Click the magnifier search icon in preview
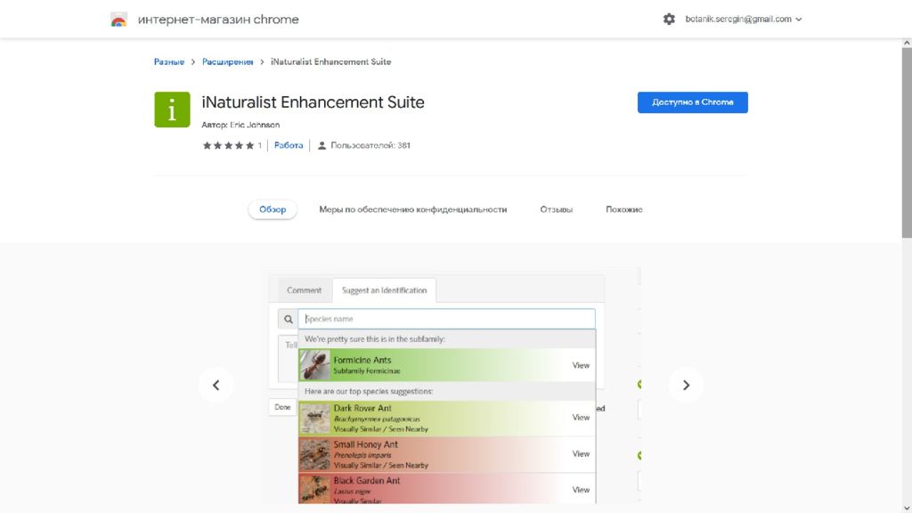 pos(288,319)
